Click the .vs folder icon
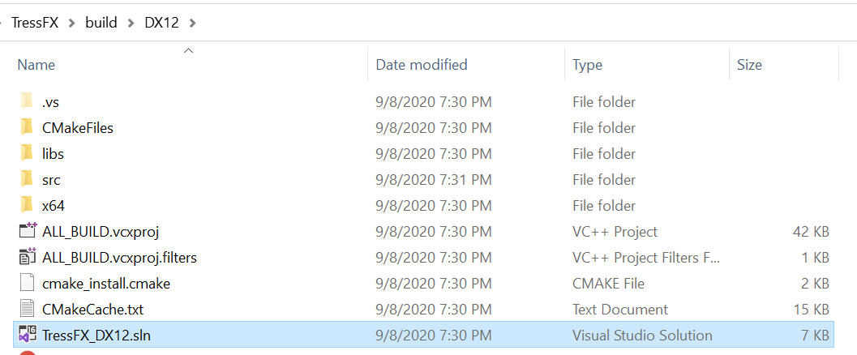 (27, 102)
